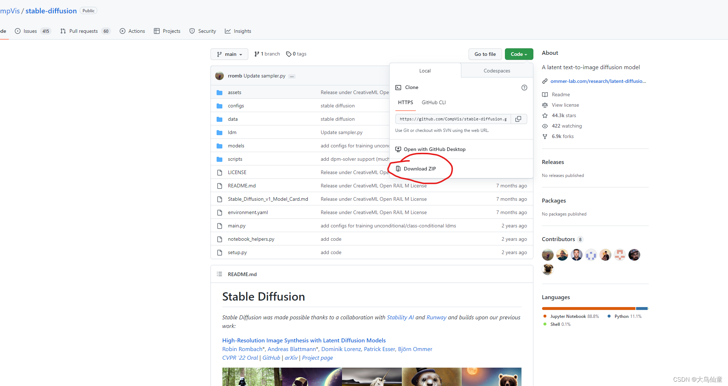This screenshot has width=728, height=386.
Task: Open the Issues tab
Action: pyautogui.click(x=33, y=31)
